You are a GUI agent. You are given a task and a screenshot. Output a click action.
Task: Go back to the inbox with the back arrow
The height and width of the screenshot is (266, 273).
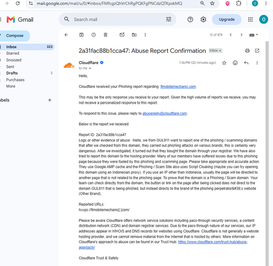pyautogui.click(x=66, y=35)
